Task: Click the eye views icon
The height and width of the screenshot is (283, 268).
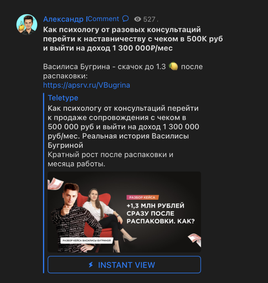Action: (x=137, y=19)
